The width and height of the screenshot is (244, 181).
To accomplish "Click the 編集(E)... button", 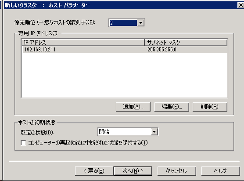I will coord(172,107).
